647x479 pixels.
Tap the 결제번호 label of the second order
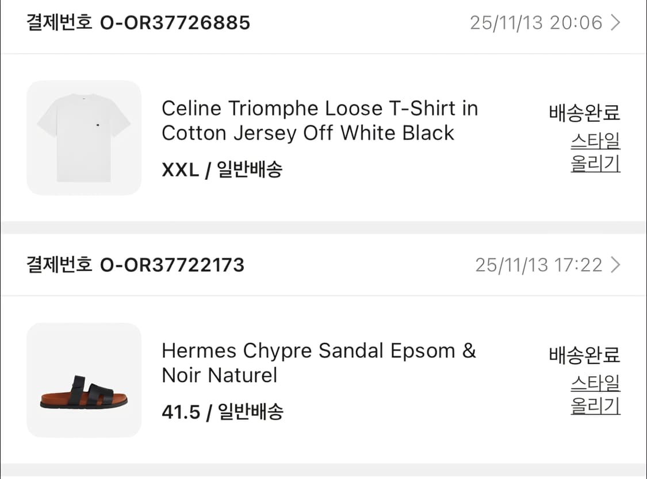(59, 265)
